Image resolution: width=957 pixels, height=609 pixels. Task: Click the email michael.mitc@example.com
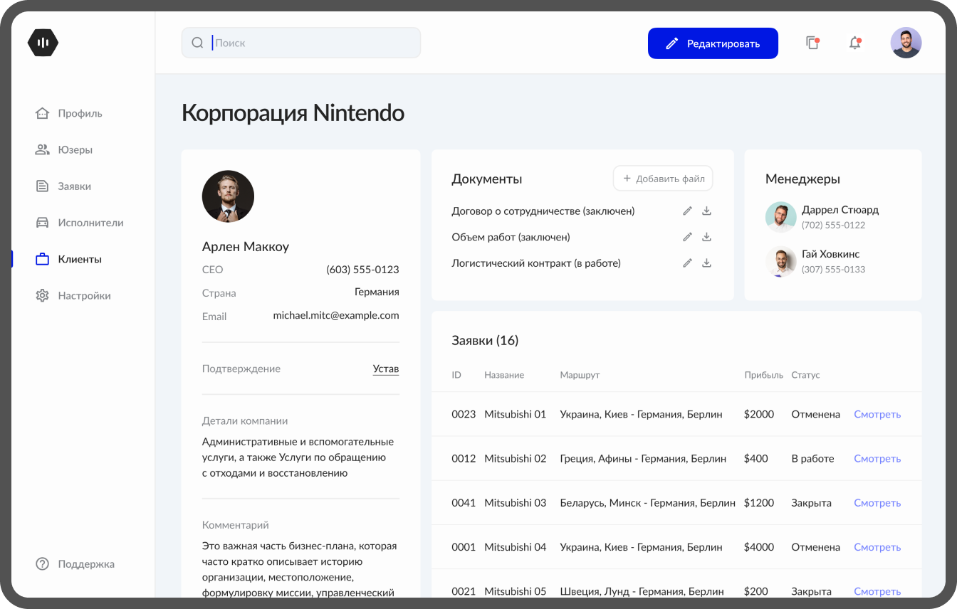click(336, 315)
